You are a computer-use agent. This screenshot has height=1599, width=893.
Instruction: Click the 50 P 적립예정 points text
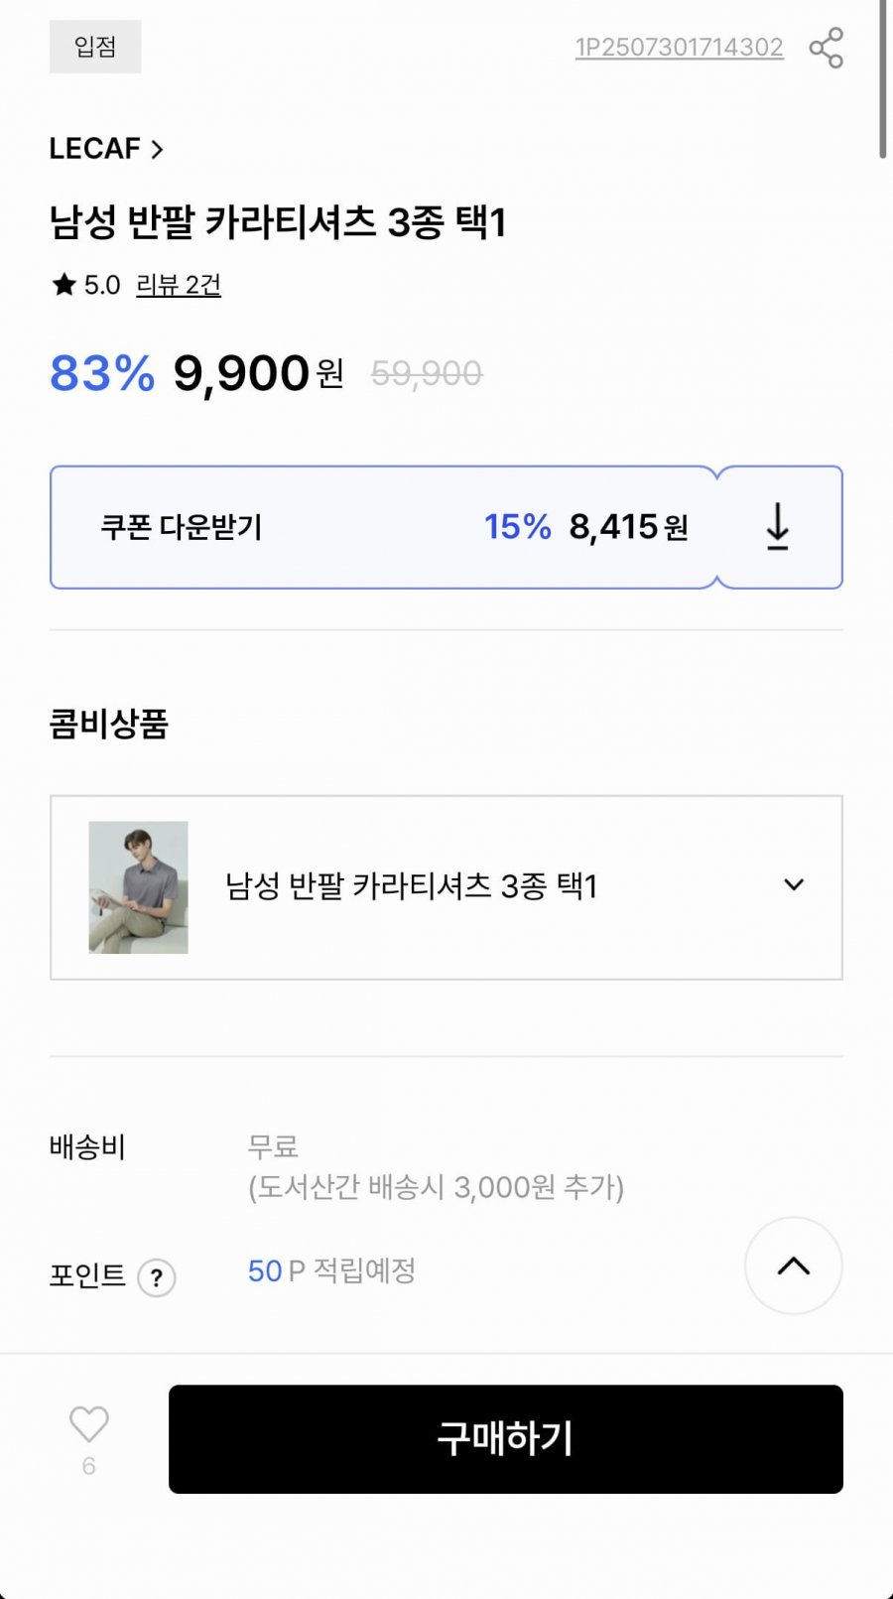[x=331, y=1270]
